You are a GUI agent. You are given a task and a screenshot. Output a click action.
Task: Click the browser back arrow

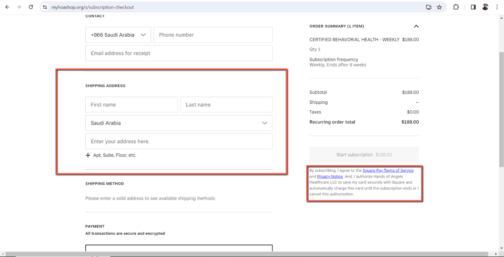pyautogui.click(x=7, y=7)
